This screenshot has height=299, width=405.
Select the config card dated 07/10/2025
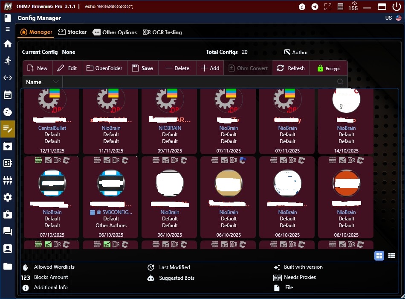(x=52, y=197)
